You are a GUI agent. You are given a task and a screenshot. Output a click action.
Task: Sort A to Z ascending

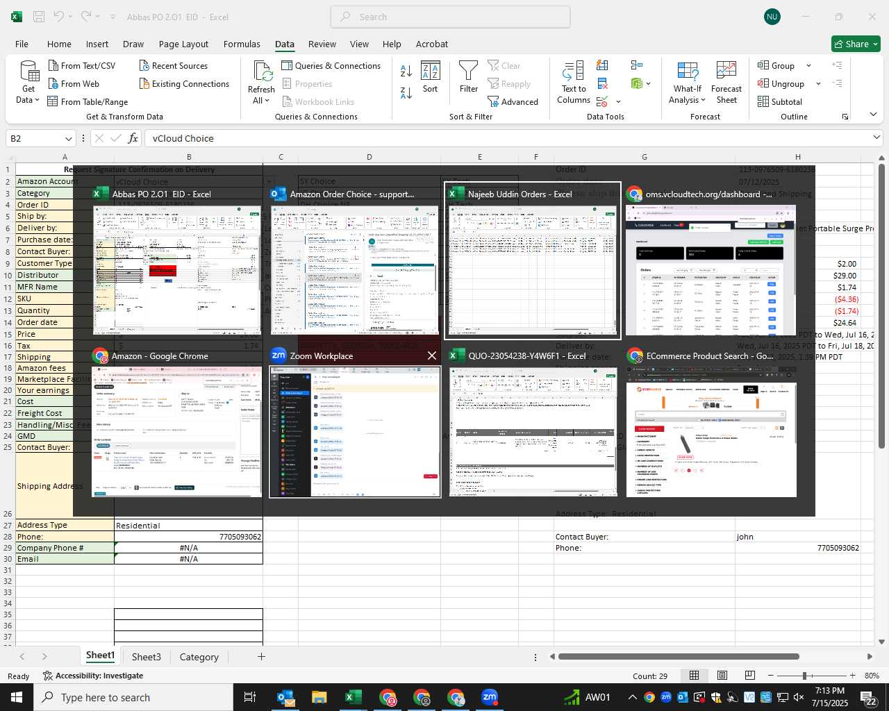point(406,71)
